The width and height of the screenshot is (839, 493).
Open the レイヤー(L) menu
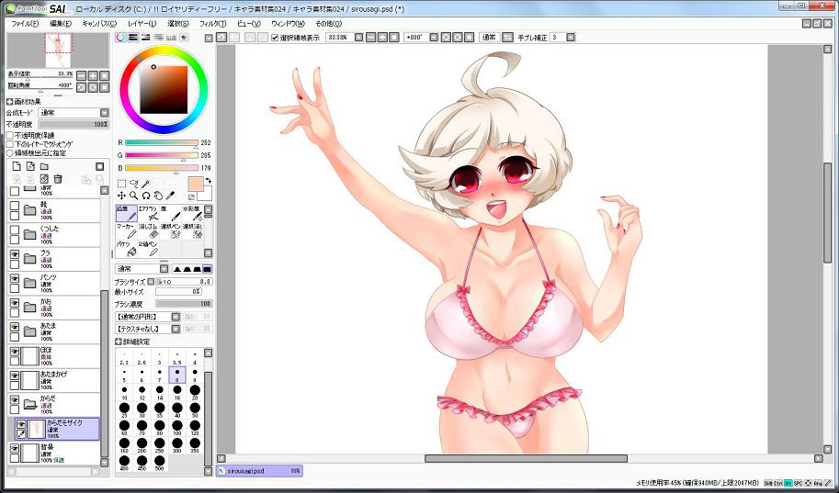coord(142,23)
